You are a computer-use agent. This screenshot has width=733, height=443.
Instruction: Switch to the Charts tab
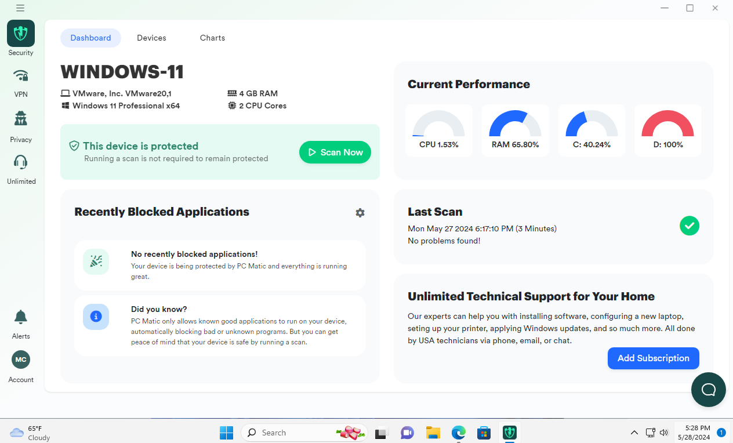pos(212,38)
